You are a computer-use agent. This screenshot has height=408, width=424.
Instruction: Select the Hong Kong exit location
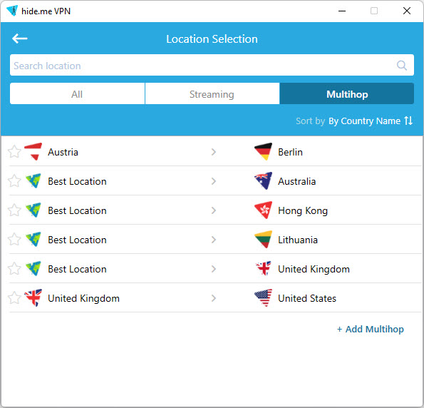coord(303,210)
